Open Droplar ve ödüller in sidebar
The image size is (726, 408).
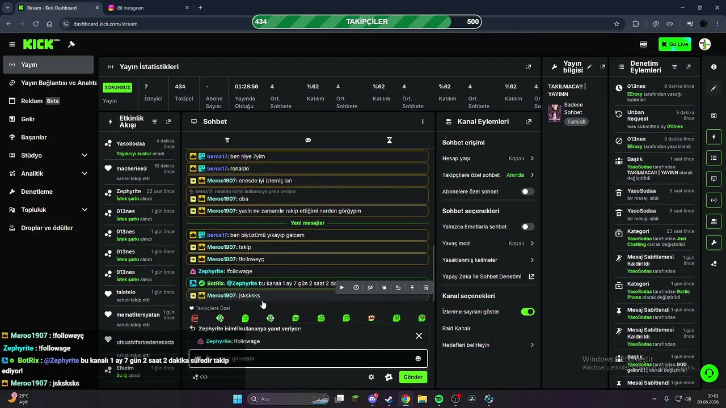[x=48, y=228]
